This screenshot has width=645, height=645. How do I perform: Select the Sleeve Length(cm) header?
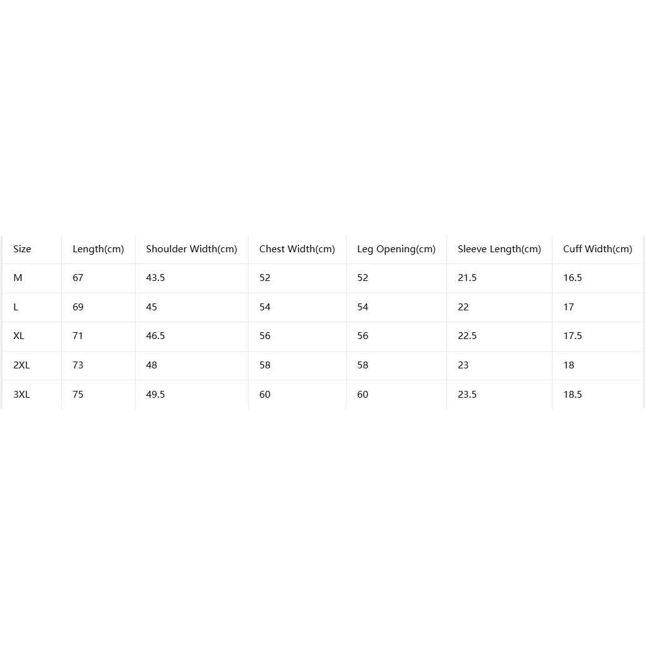pyautogui.click(x=500, y=249)
